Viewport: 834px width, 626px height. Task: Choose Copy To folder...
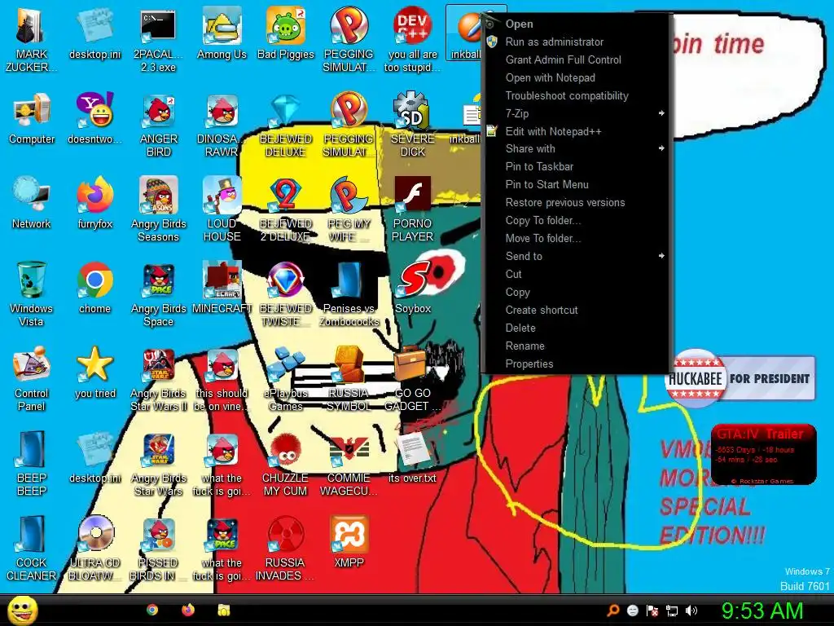click(576, 220)
